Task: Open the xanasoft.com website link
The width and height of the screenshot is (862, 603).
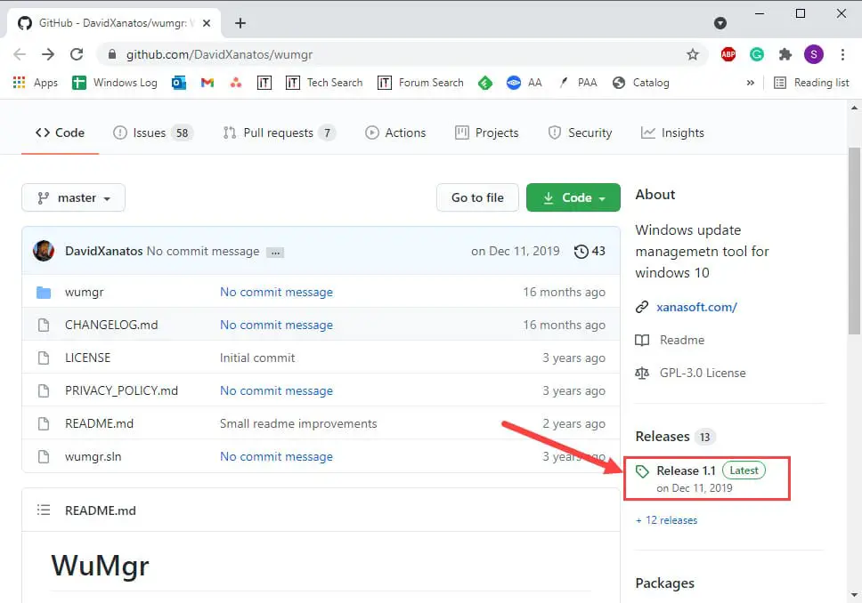Action: click(x=696, y=307)
